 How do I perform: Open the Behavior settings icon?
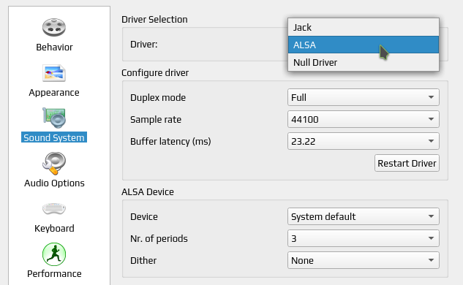[54, 28]
